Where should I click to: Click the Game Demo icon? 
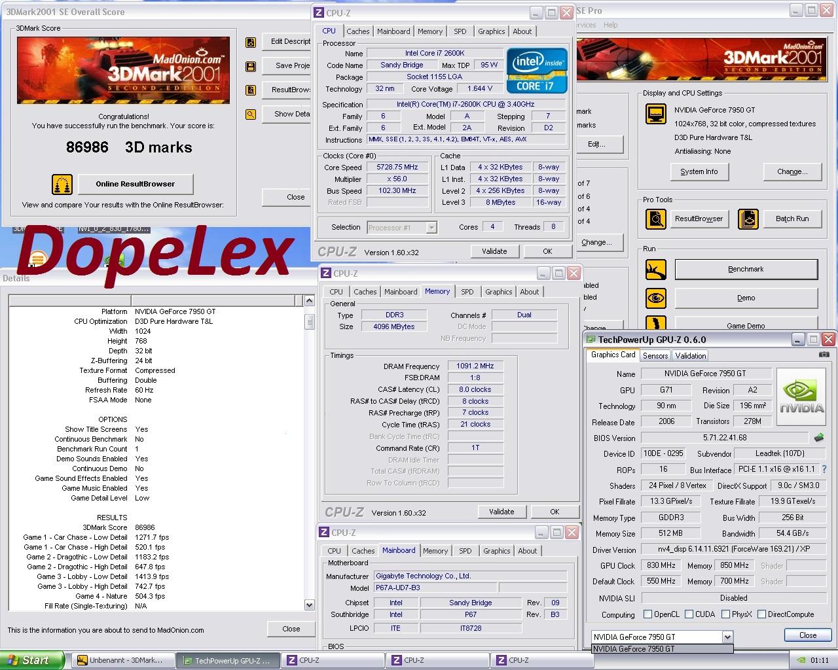coord(656,324)
